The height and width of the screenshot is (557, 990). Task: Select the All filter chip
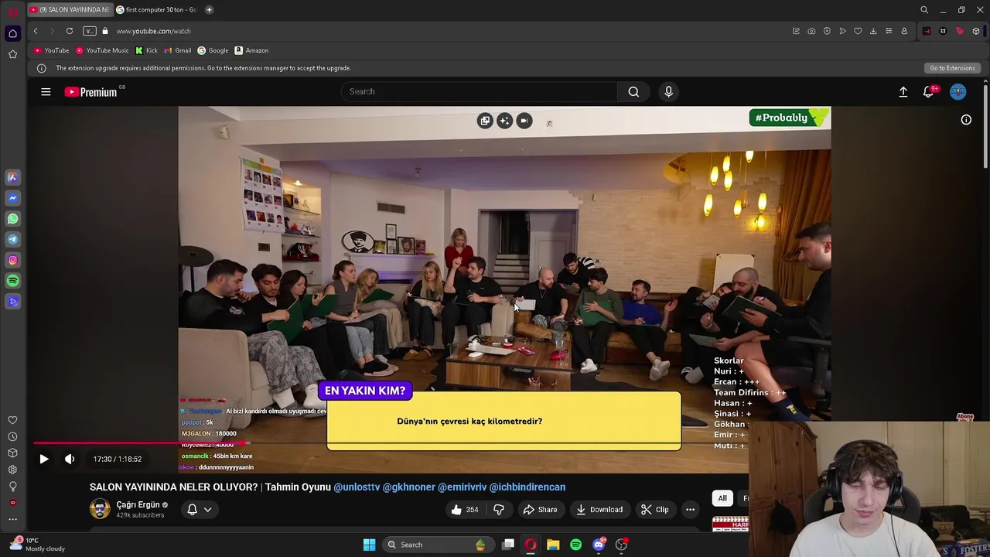click(x=722, y=498)
